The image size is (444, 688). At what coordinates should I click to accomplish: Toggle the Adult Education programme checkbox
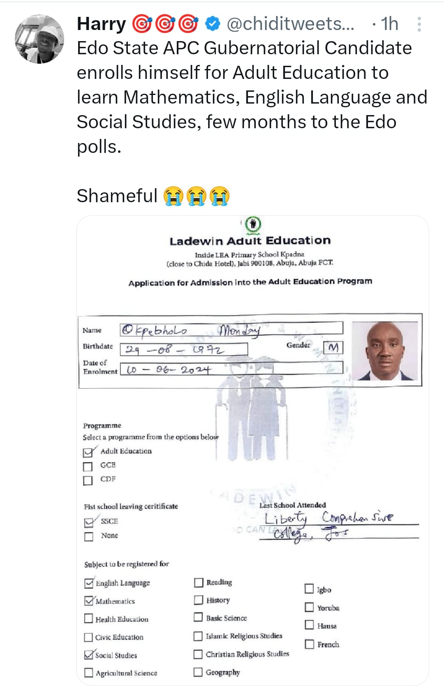click(88, 453)
